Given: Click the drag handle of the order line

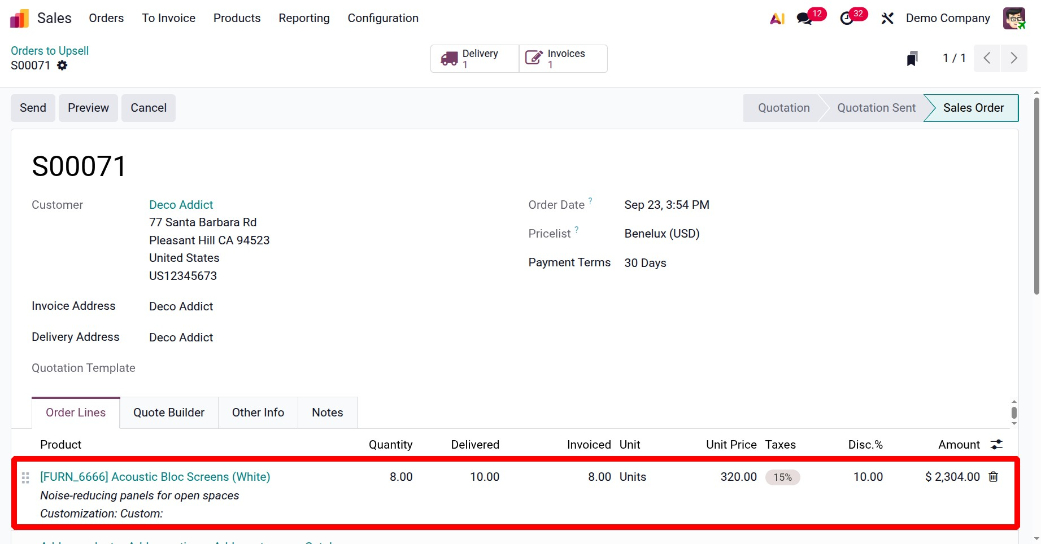Looking at the screenshot, I should 25,477.
